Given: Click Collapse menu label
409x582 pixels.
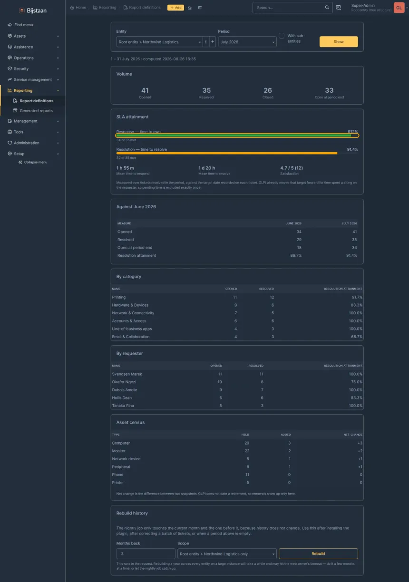Looking at the screenshot, I should pyautogui.click(x=36, y=162).
